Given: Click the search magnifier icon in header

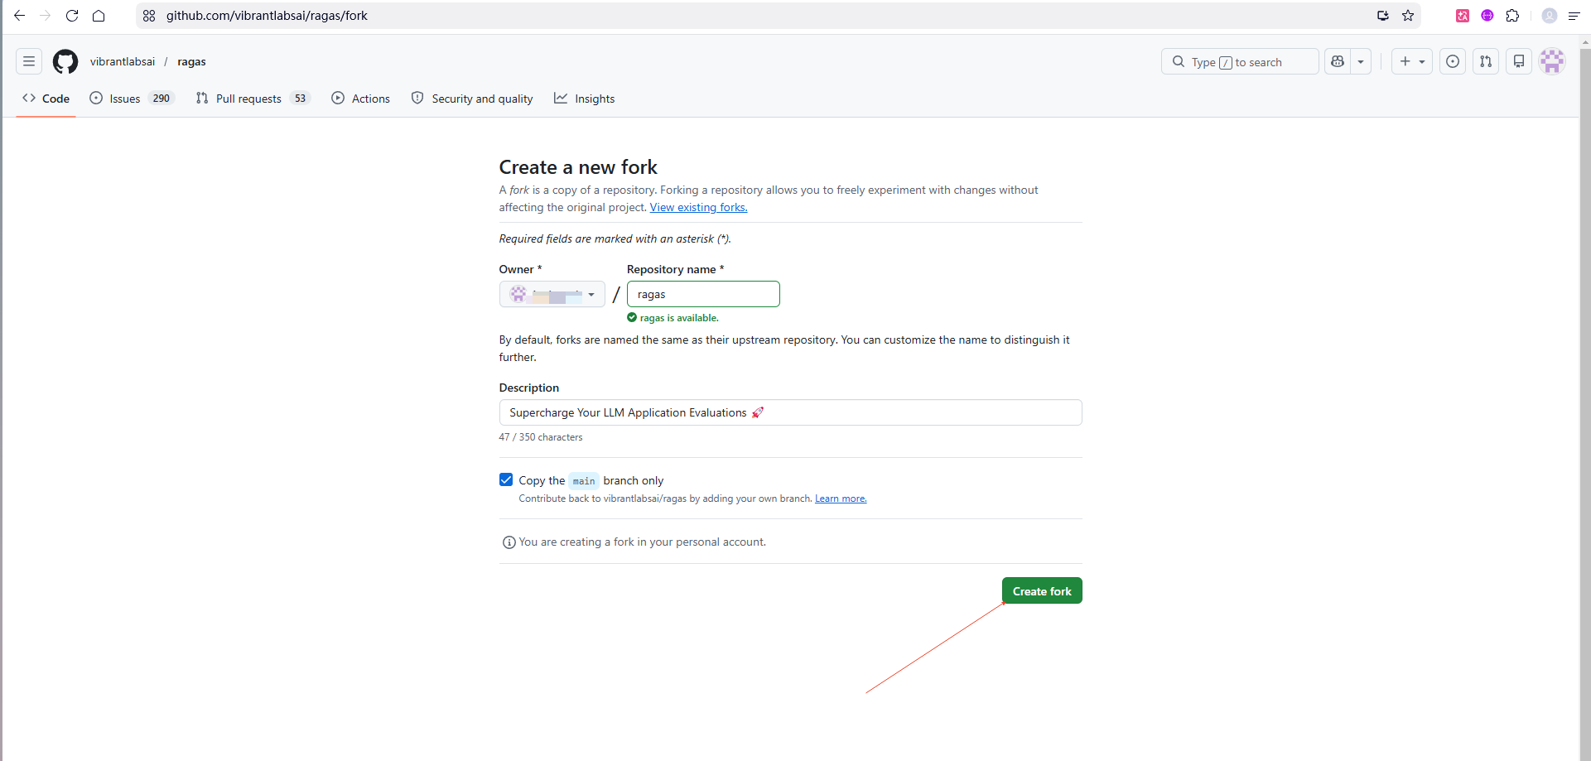Looking at the screenshot, I should (x=1179, y=61).
